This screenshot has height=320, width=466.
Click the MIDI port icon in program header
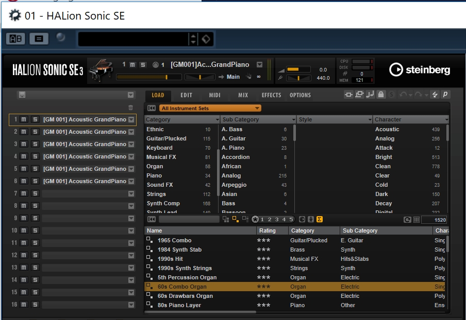pyautogui.click(x=156, y=65)
